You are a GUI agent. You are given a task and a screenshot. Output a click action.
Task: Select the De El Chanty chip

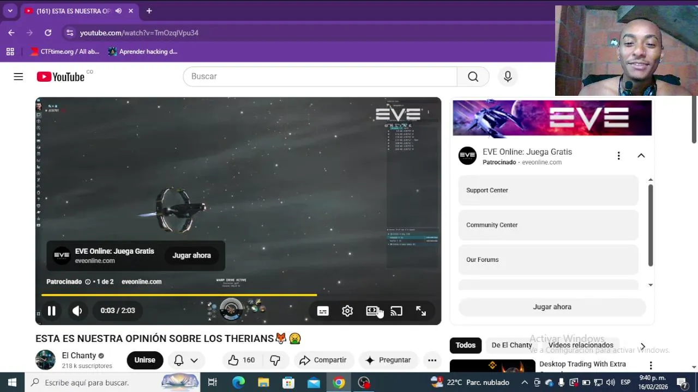(512, 345)
